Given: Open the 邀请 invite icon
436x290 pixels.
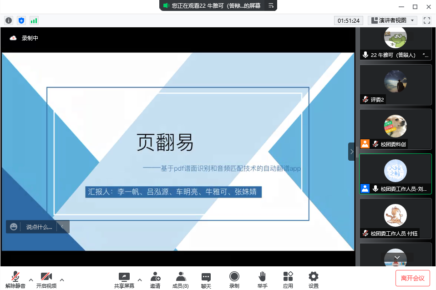Looking at the screenshot, I should pyautogui.click(x=155, y=280).
